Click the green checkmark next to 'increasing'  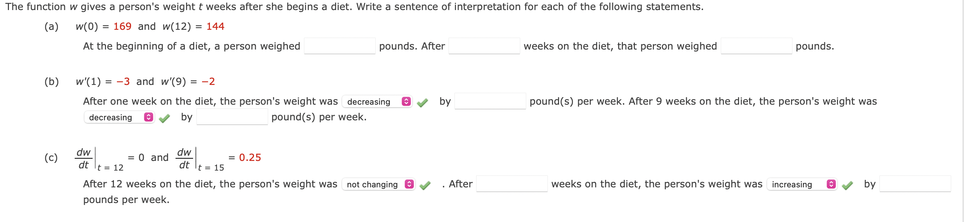(847, 185)
